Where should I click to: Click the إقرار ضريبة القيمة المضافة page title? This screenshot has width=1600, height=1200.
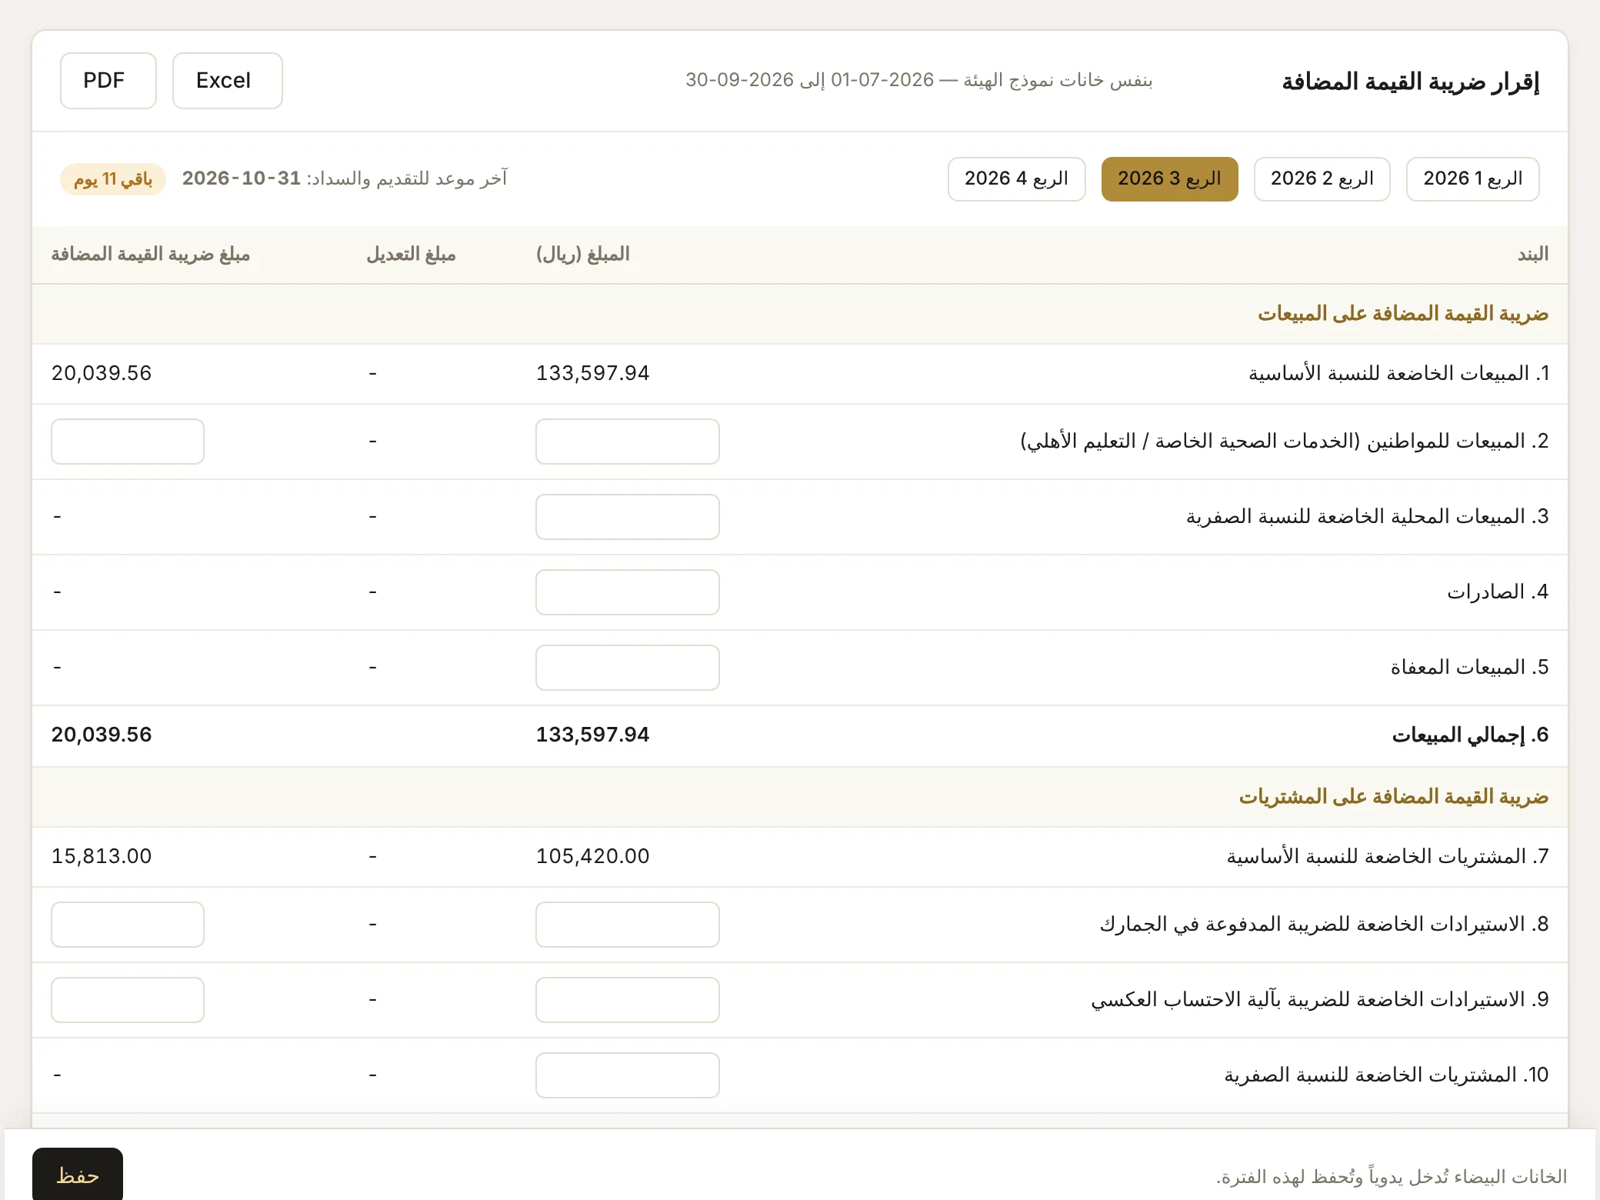(x=1410, y=82)
